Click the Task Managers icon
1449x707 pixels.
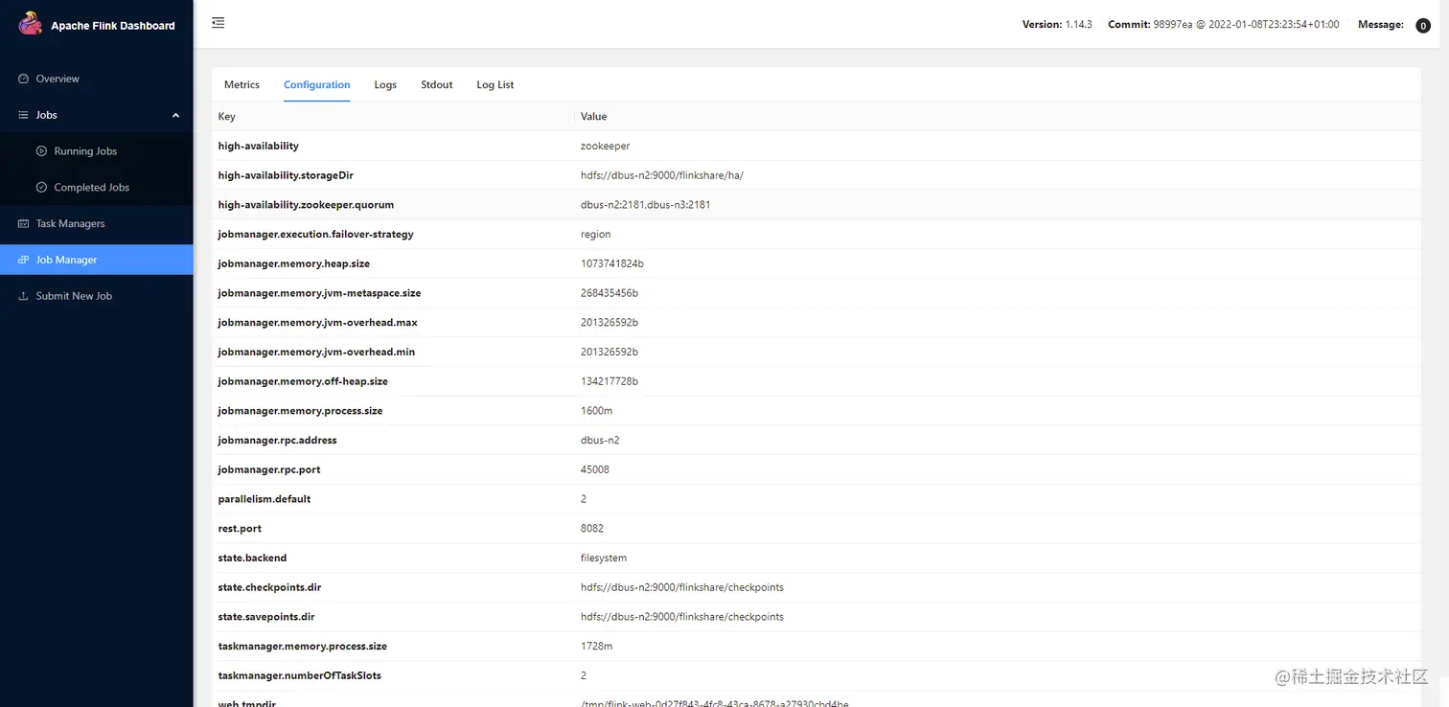coord(24,223)
